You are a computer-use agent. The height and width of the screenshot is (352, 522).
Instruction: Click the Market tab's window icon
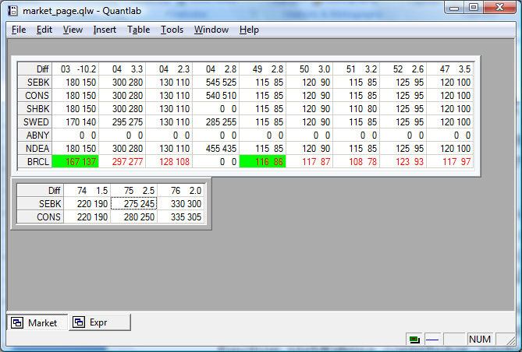[17, 322]
